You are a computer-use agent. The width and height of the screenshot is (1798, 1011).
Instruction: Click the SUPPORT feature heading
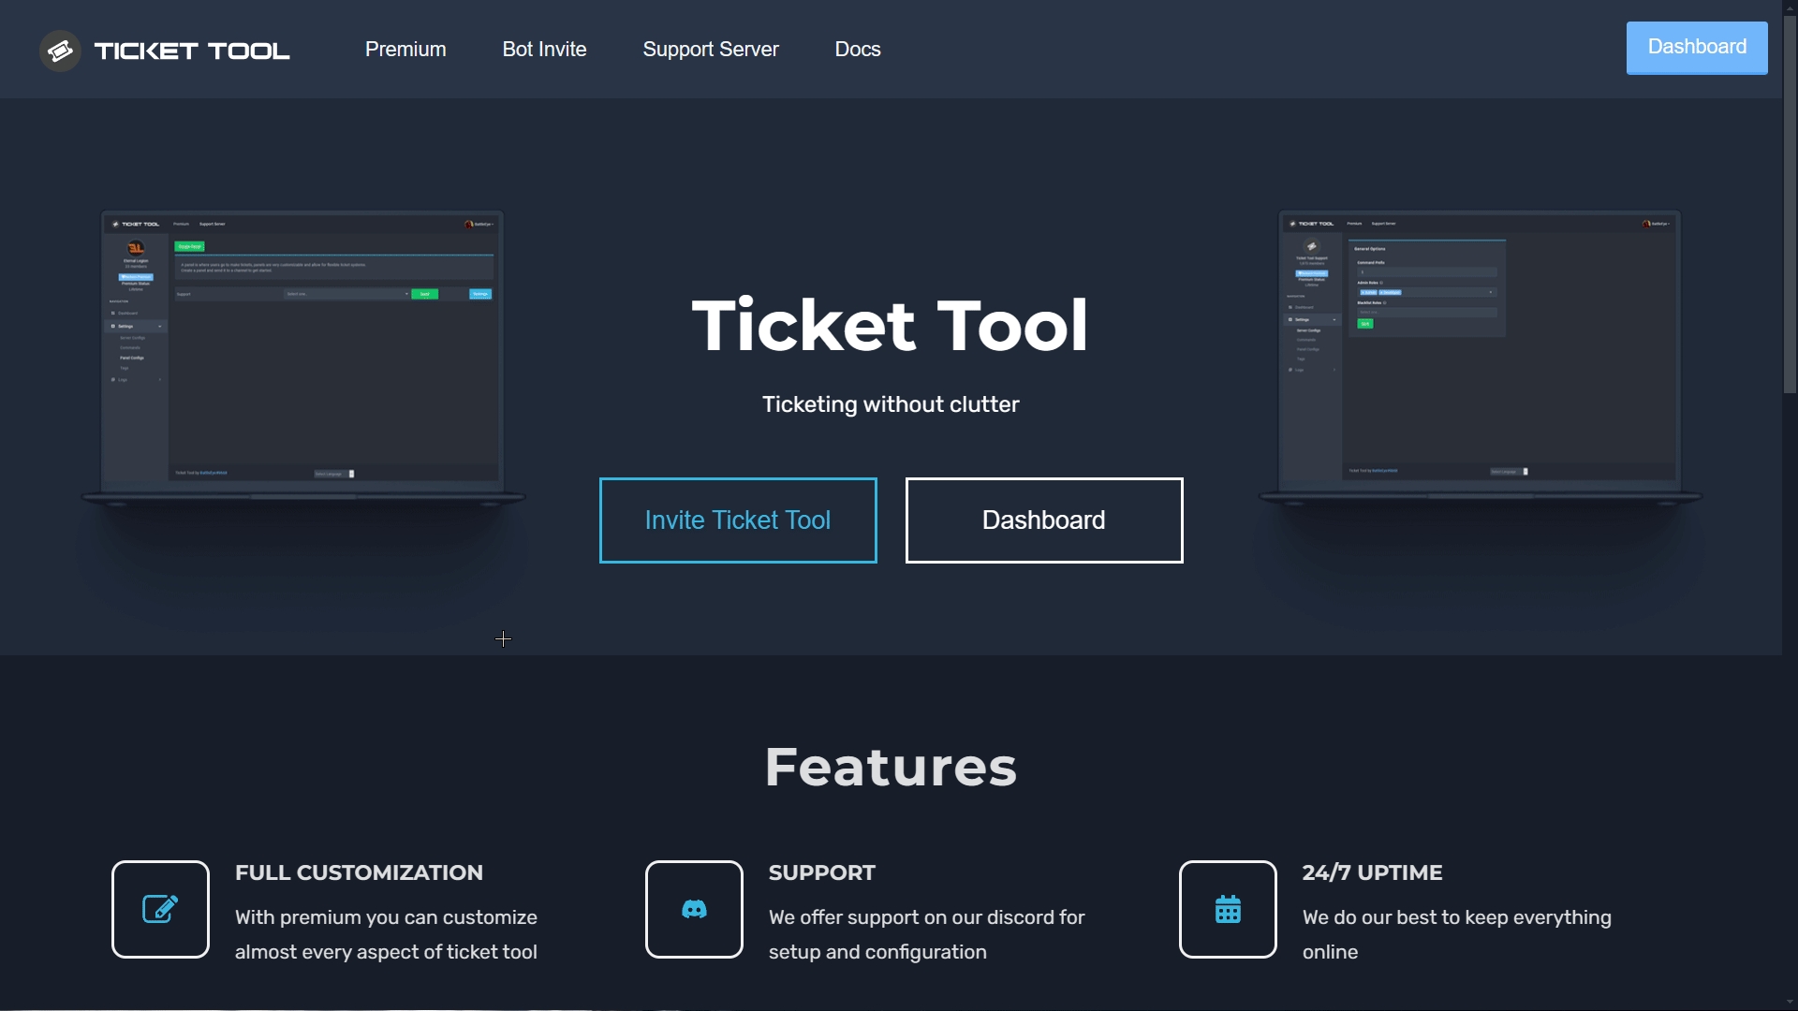[x=821, y=872]
